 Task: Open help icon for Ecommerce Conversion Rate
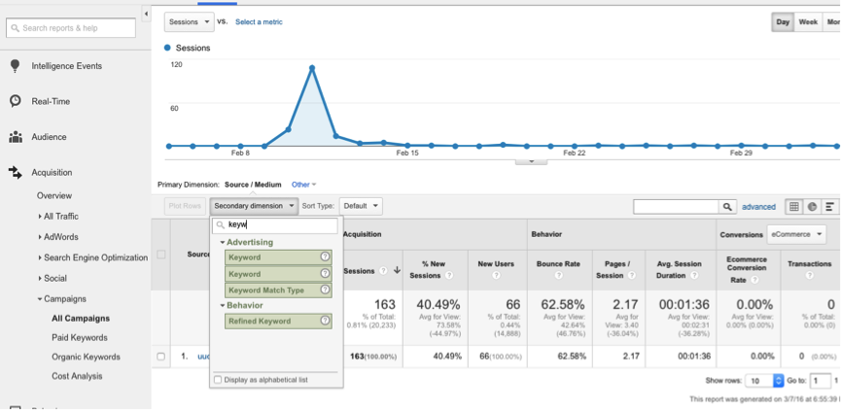coord(754,280)
